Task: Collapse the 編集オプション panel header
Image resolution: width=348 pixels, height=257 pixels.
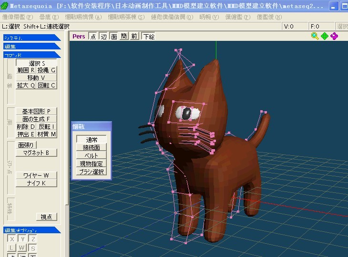Action: [x=32, y=230]
